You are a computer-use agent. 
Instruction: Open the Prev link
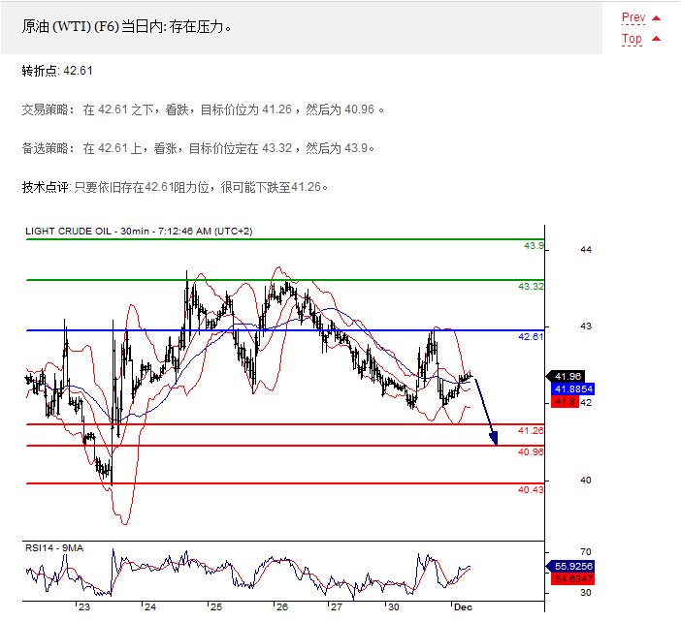633,17
